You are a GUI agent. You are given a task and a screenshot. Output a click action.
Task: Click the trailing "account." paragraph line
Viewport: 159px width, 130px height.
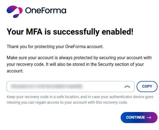pyautogui.click(x=15, y=71)
